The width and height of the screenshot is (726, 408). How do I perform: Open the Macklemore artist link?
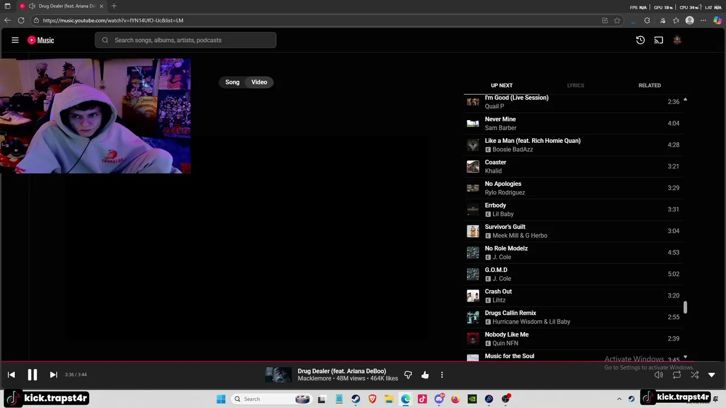tap(314, 379)
